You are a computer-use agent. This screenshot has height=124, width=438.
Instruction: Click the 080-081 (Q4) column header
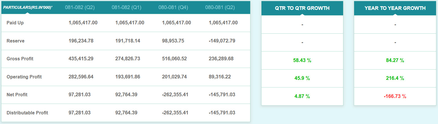(x=173, y=7)
